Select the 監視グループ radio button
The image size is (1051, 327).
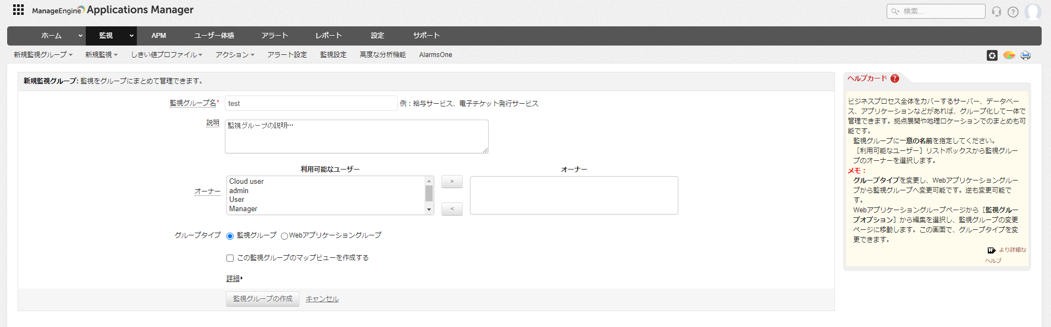(230, 236)
